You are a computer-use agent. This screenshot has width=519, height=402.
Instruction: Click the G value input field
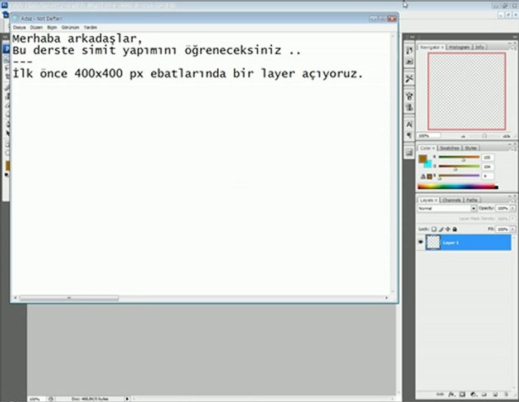pos(488,166)
